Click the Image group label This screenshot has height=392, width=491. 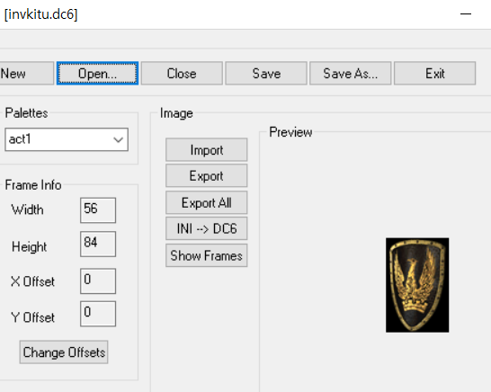coord(176,113)
